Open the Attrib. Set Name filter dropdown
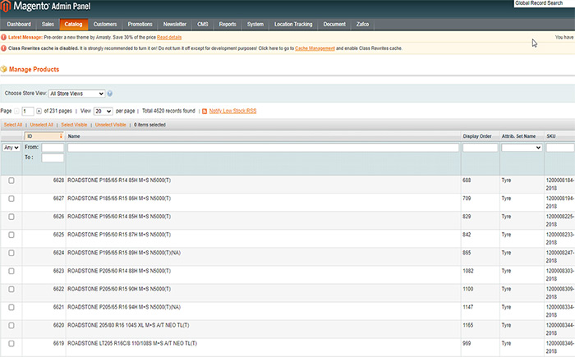575x357 pixels. point(522,148)
